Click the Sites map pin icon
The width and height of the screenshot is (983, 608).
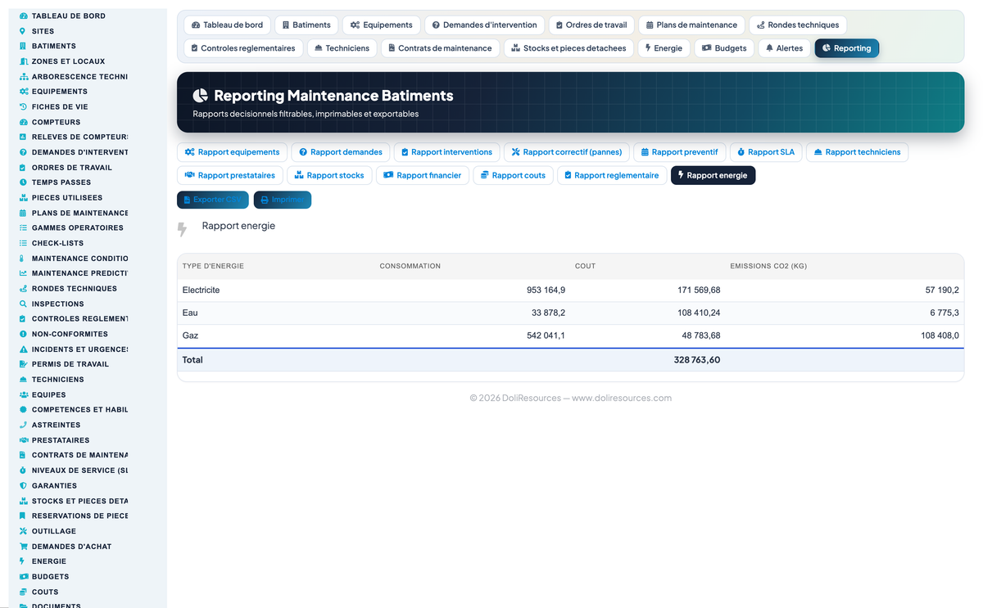[23, 31]
